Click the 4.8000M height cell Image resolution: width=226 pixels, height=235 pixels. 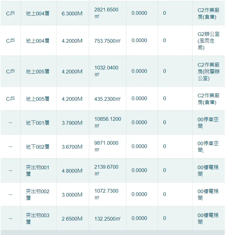pyautogui.click(x=72, y=170)
